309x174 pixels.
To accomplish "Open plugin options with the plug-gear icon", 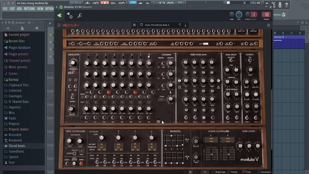I will 70,15.
